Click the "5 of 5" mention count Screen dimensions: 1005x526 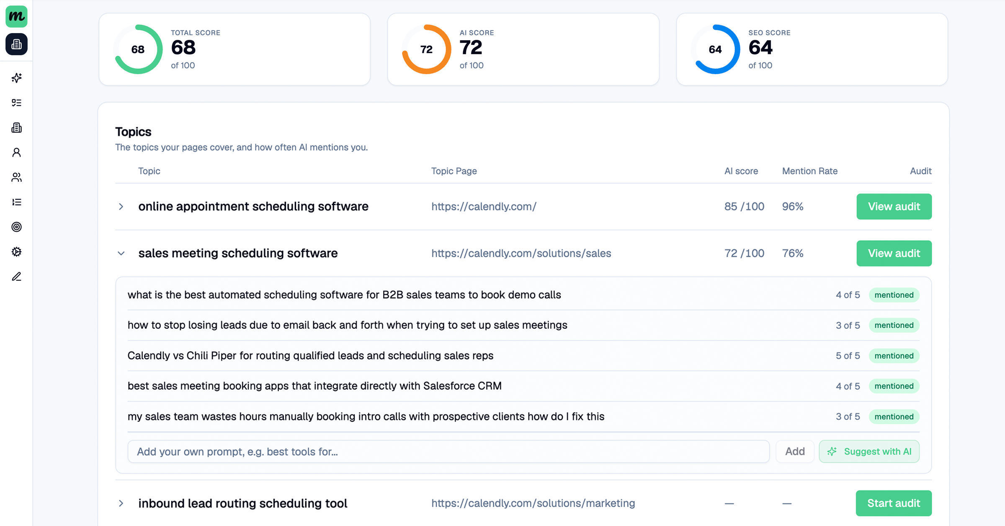(x=848, y=356)
